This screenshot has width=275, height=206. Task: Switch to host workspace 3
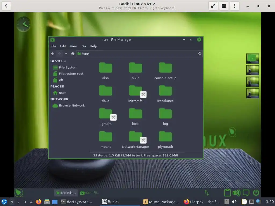25,202
